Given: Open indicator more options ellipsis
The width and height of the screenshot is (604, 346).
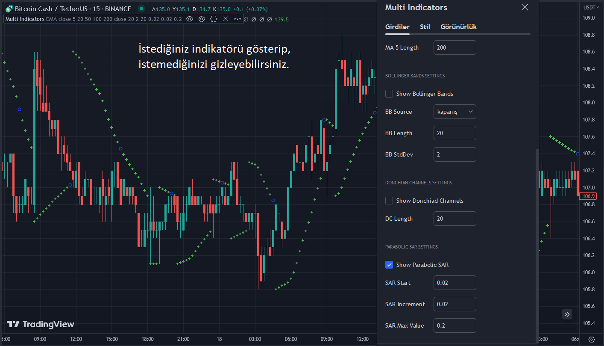Looking at the screenshot, I should point(237,19).
